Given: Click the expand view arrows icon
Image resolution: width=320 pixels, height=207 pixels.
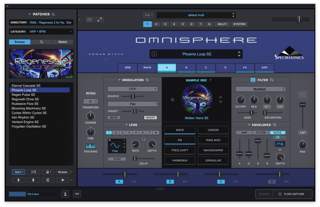Looking at the screenshot, I should click(x=99, y=20).
